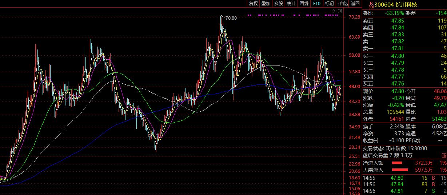Select the 14:56 trade tick at 47.81
The width and height of the screenshot is (447, 195).
click(404, 191)
